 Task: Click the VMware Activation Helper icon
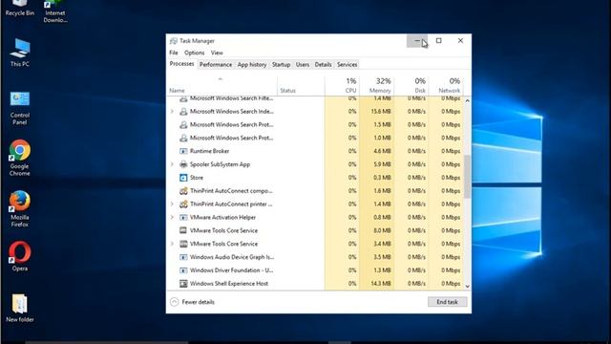coord(183,217)
